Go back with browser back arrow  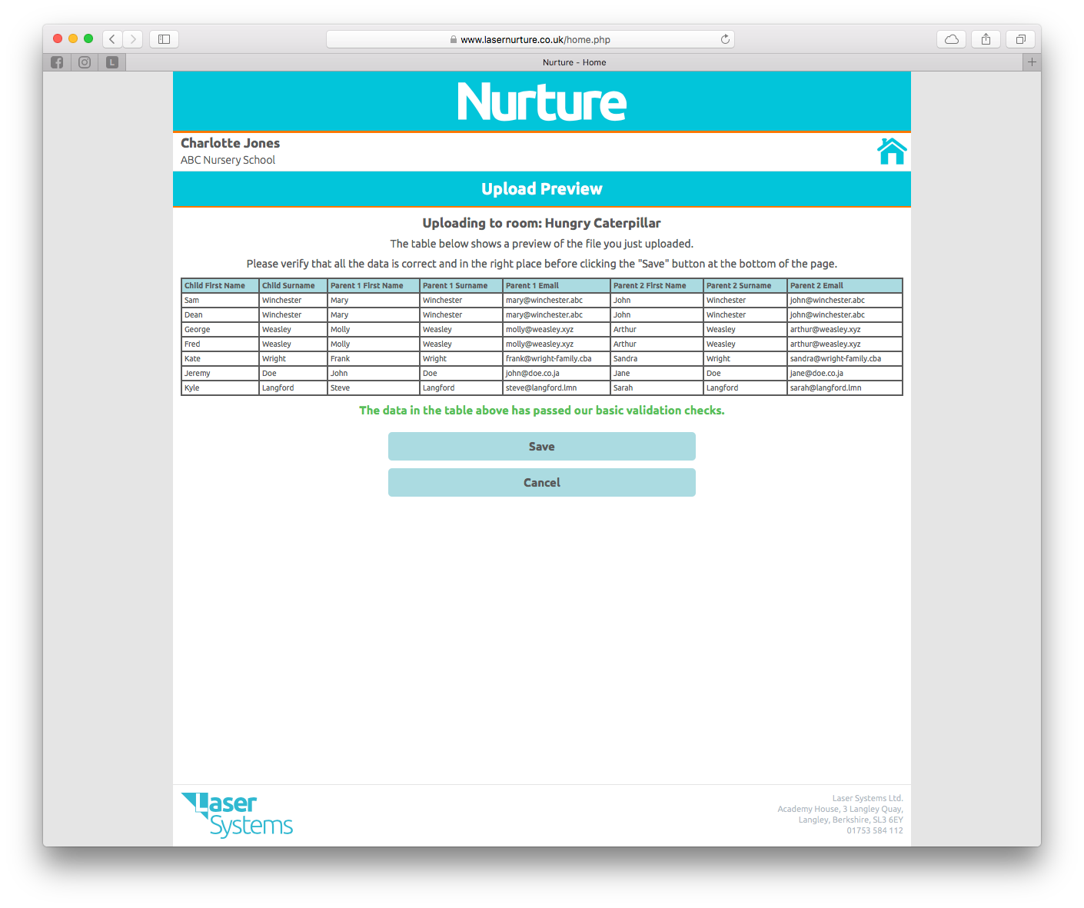point(112,39)
